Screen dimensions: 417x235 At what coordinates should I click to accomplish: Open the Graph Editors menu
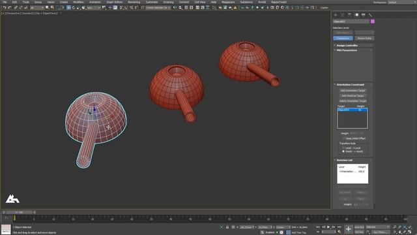[115, 2]
